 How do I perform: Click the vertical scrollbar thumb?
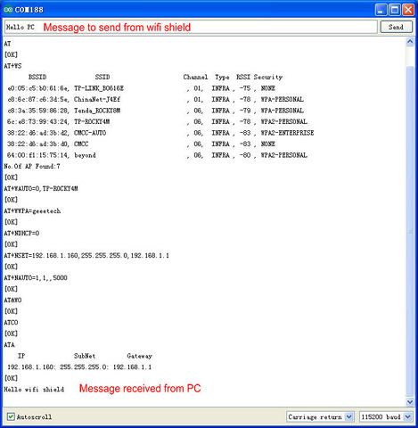410,231
